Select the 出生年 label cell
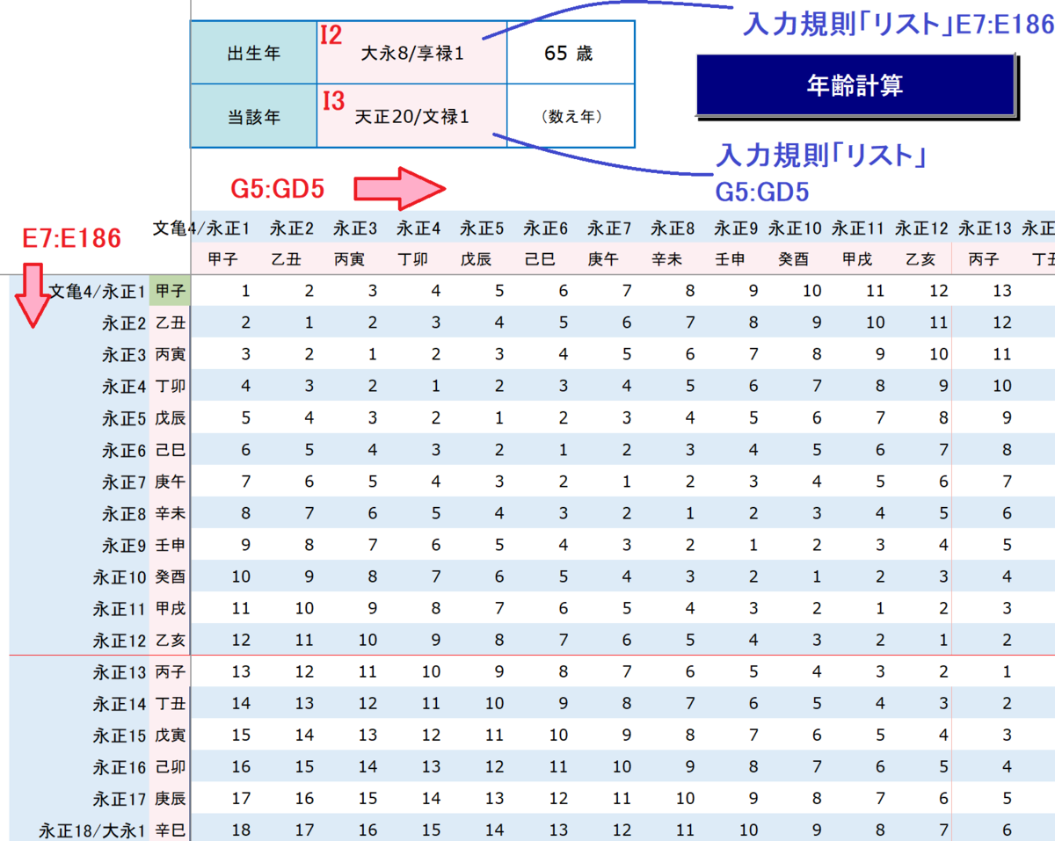 click(253, 54)
